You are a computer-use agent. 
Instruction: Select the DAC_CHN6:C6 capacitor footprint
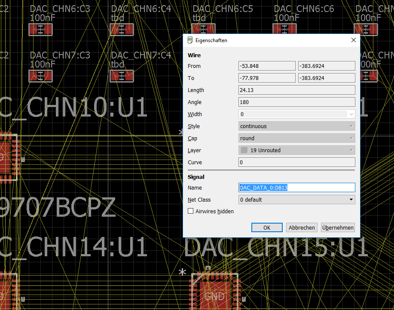pos(284,29)
